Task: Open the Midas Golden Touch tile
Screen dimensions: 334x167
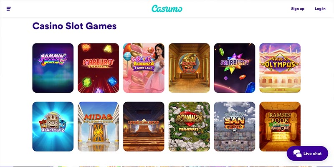Action: (98, 127)
